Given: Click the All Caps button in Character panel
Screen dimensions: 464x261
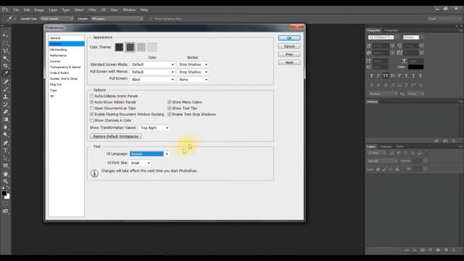Looking at the screenshot, I should pyautogui.click(x=385, y=76).
